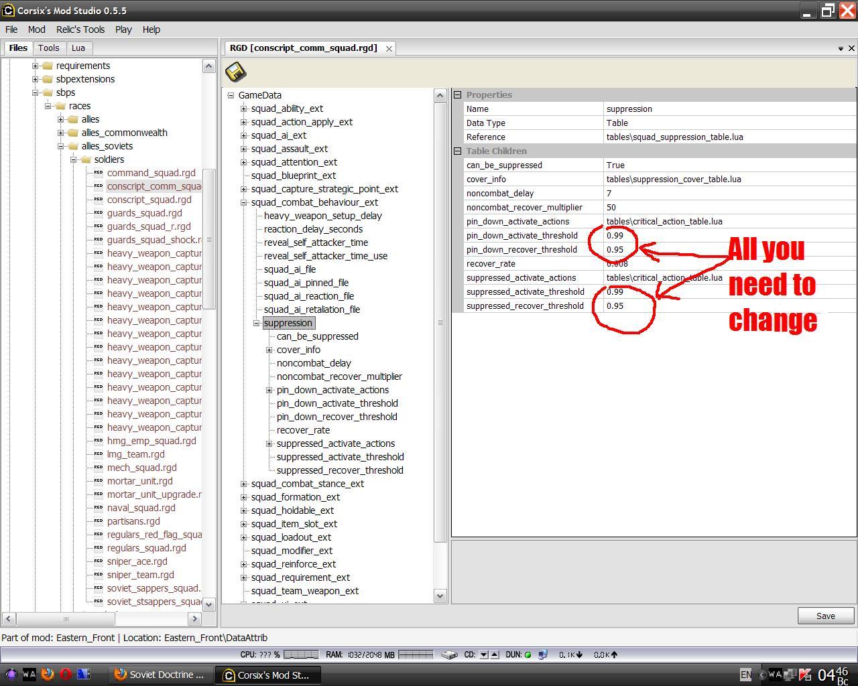Click the RGD icon beside partisans.rgd
The height and width of the screenshot is (686, 858).
[x=99, y=521]
